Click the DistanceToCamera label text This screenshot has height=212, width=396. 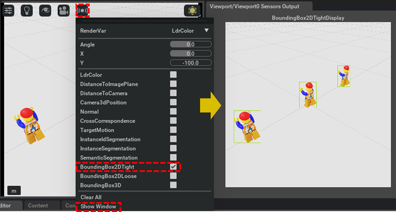pyautogui.click(x=104, y=93)
